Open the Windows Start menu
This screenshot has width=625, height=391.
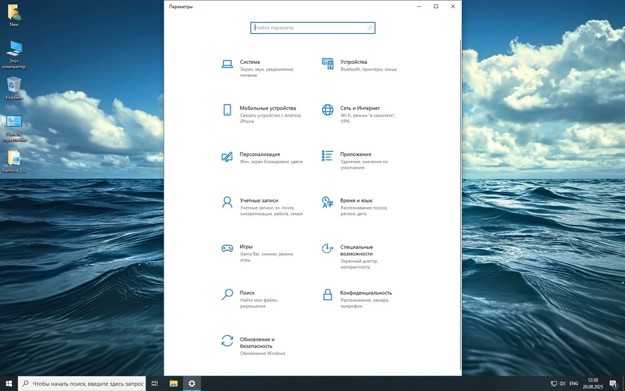9,383
